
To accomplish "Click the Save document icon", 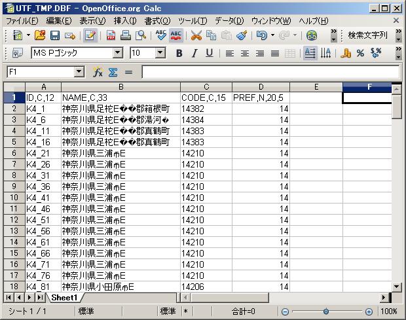I will point(55,35).
